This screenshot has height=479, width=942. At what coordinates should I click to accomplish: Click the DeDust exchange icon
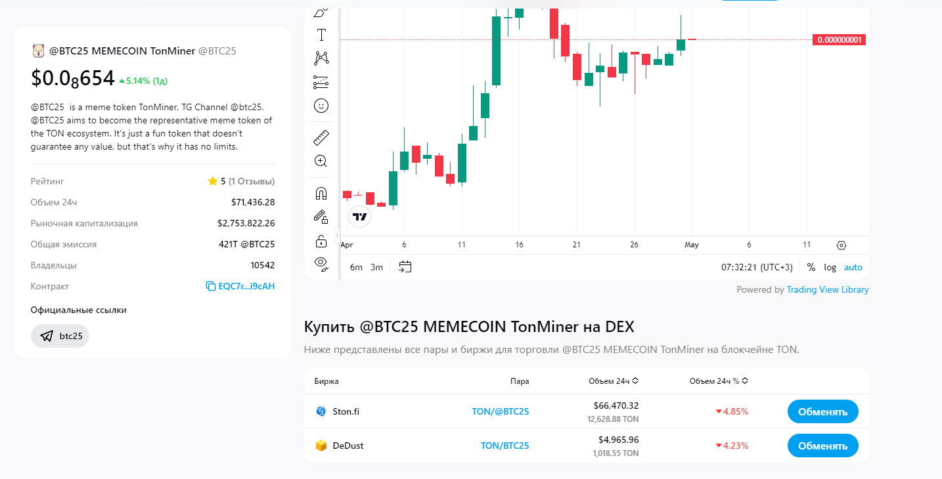click(x=321, y=446)
